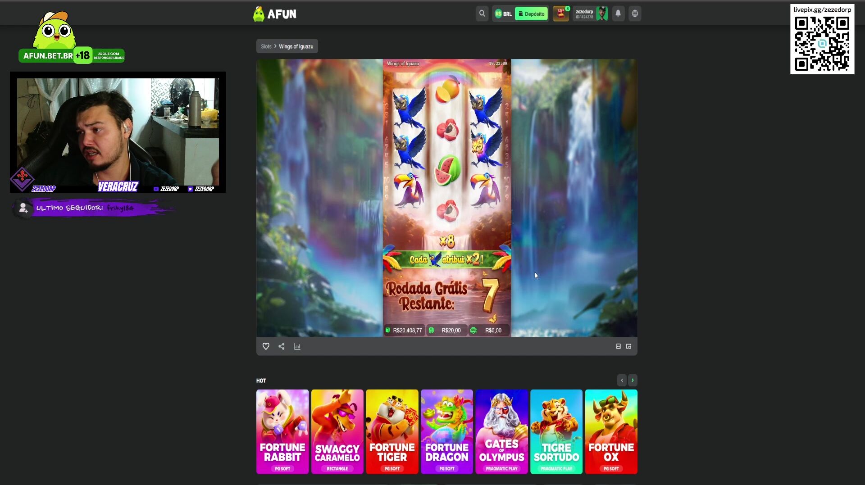This screenshot has width=865, height=485.
Task: Click the share icon below the game
Action: (x=282, y=346)
